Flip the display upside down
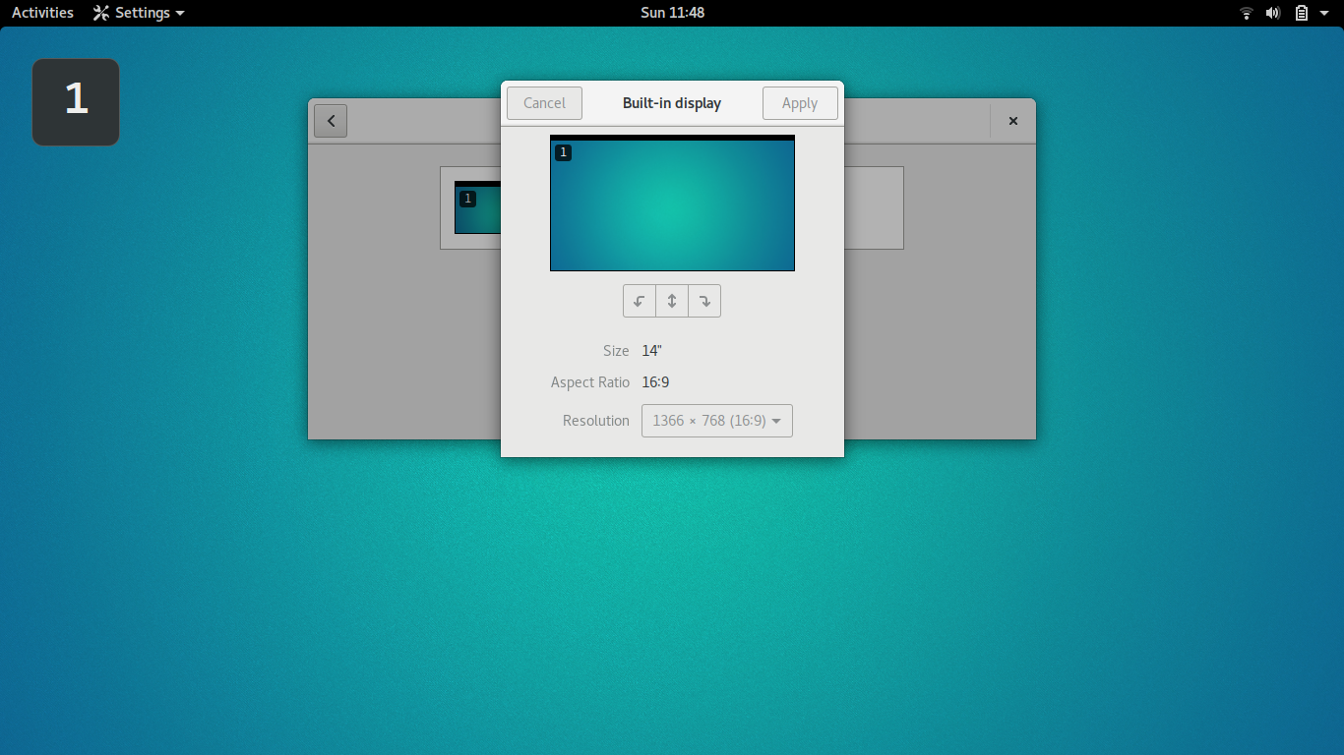 [x=672, y=301]
